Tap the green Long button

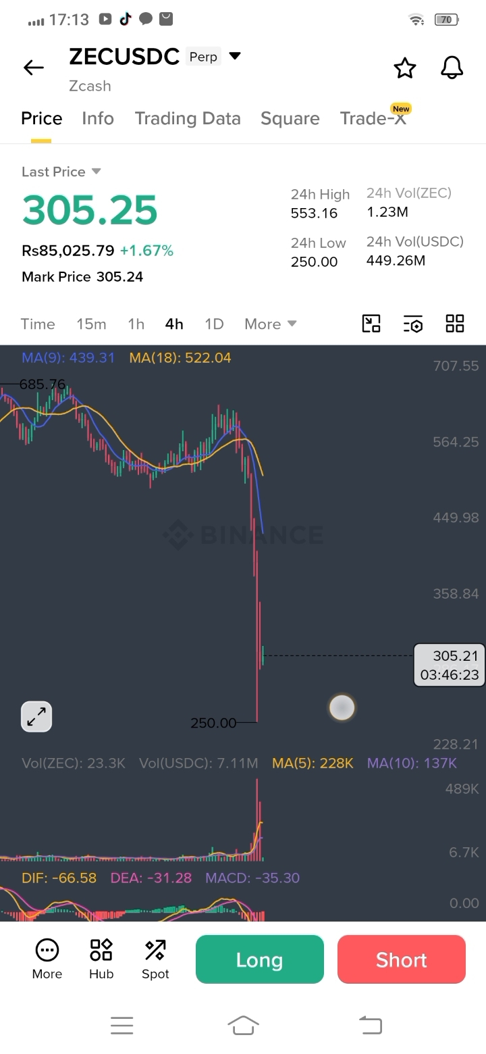[x=260, y=959]
